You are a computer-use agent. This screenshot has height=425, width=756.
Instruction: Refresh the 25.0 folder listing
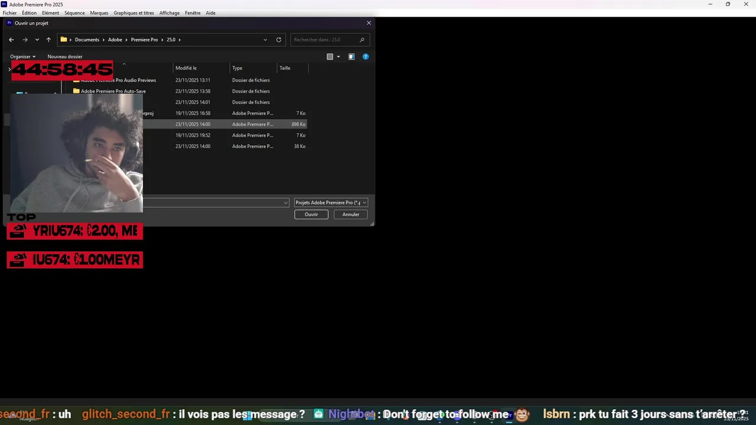coord(279,40)
